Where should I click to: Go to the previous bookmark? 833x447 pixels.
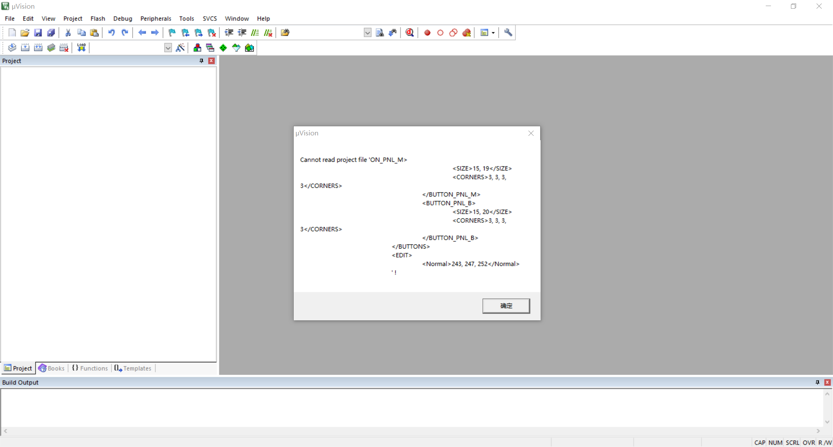pos(185,33)
